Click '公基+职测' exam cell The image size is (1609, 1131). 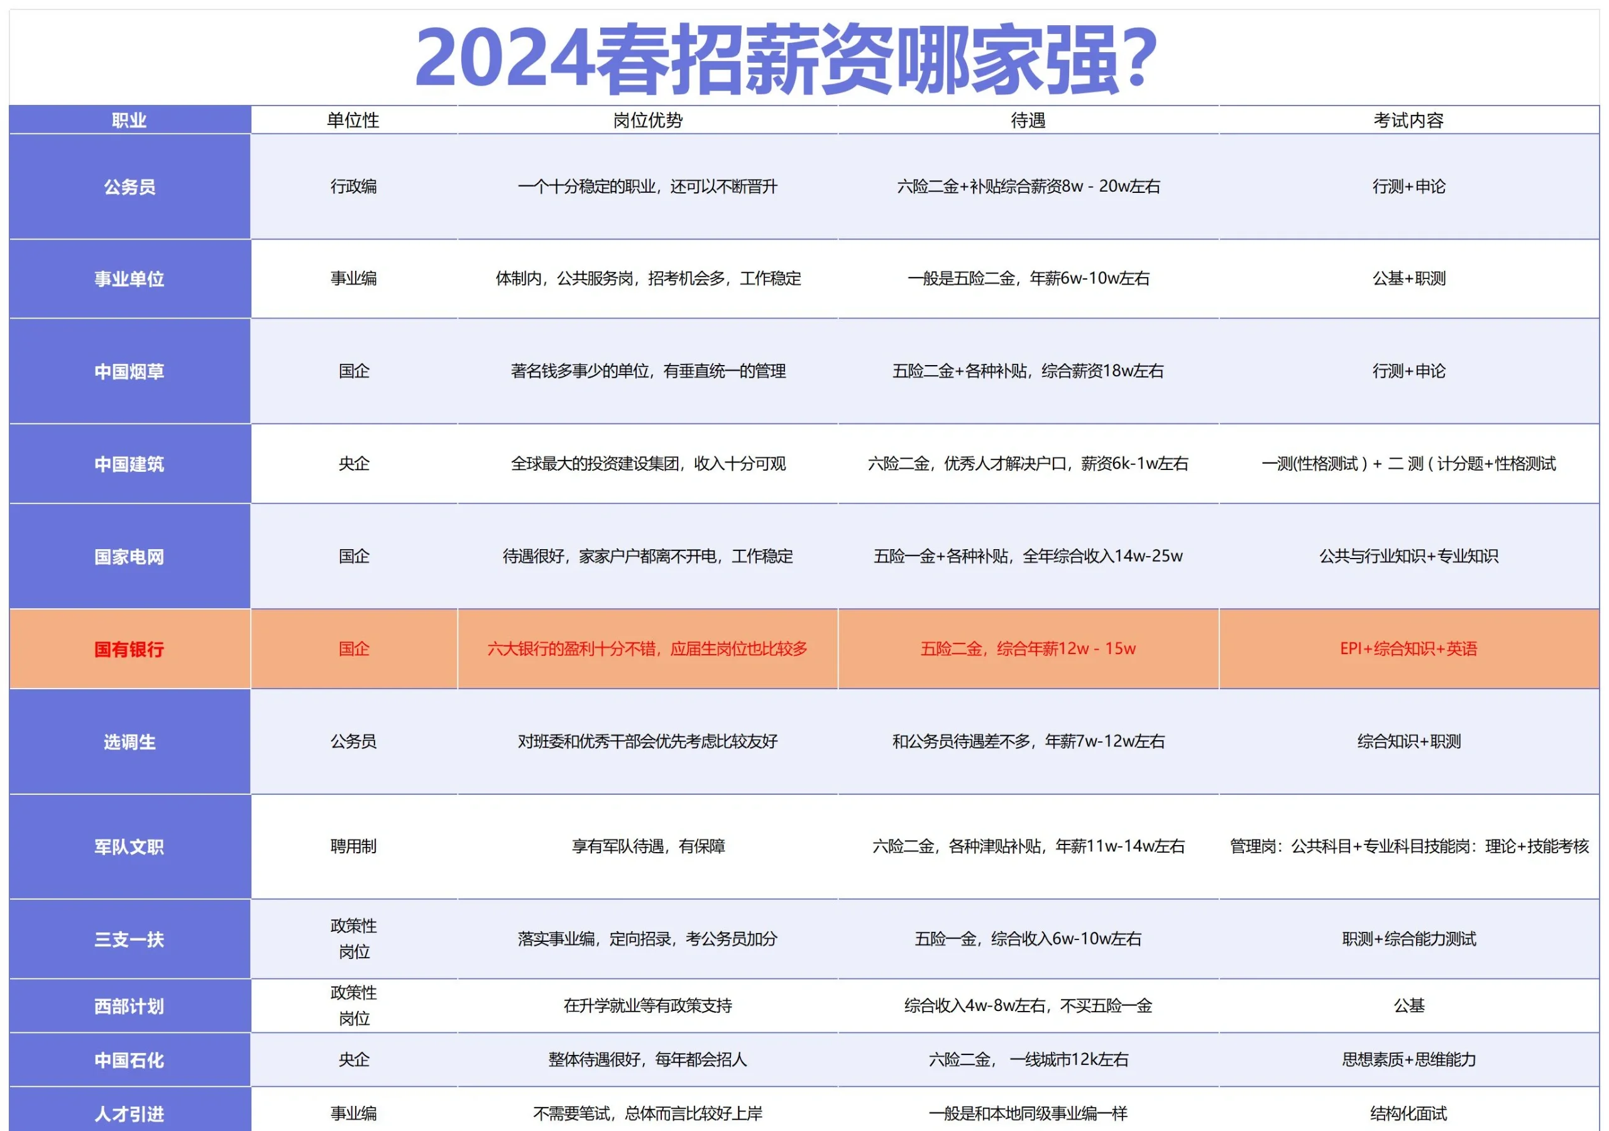1409,279
